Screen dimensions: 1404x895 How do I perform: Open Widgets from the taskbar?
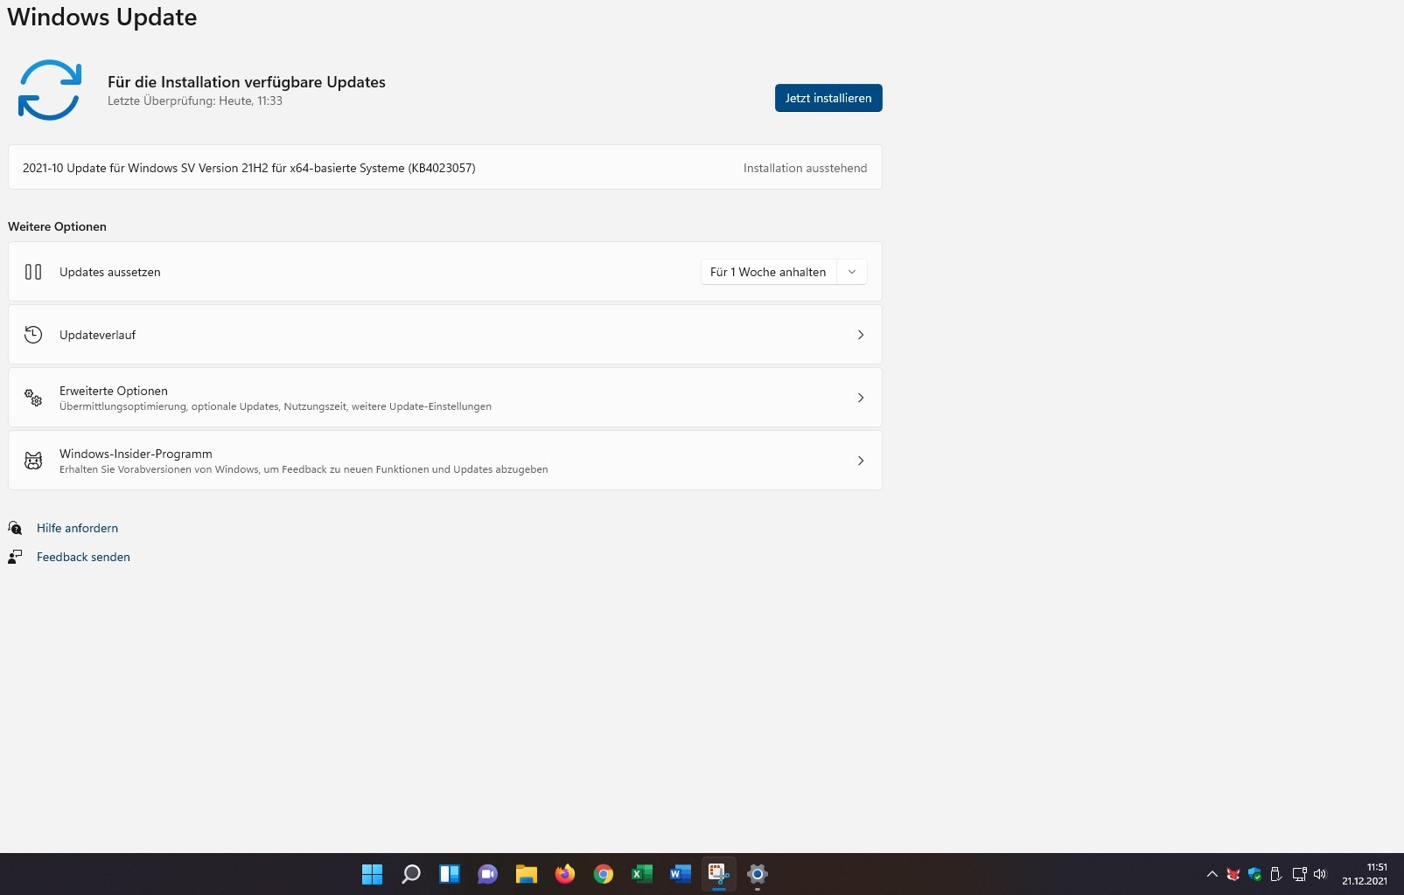tap(450, 874)
